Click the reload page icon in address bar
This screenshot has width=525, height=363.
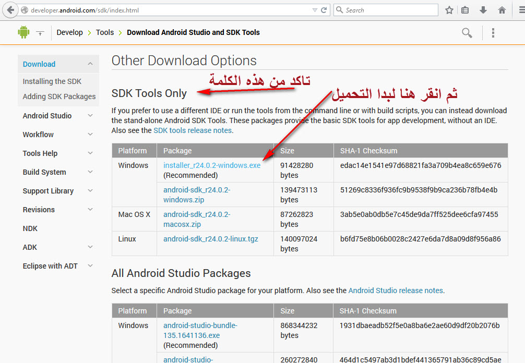click(324, 10)
